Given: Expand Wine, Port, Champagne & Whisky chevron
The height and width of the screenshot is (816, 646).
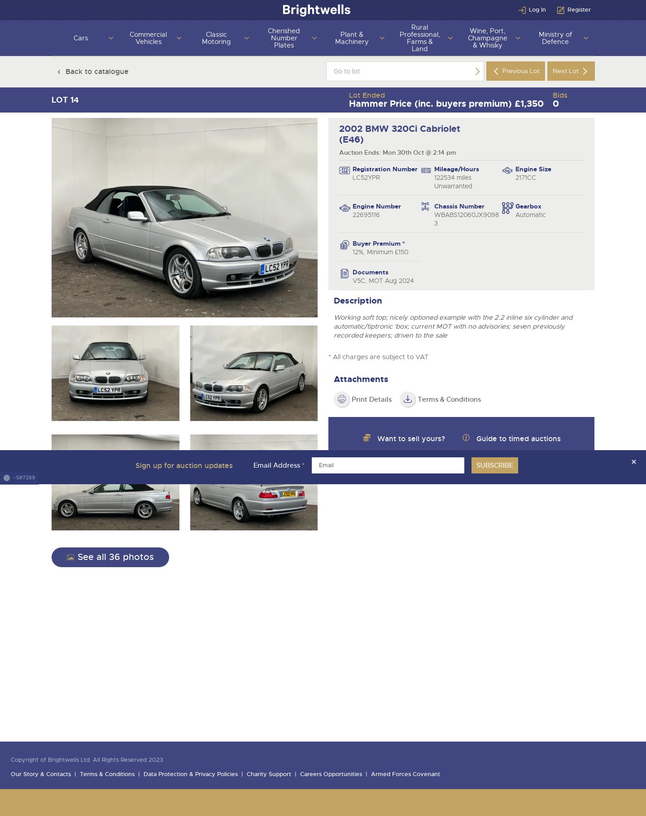Looking at the screenshot, I should (518, 38).
